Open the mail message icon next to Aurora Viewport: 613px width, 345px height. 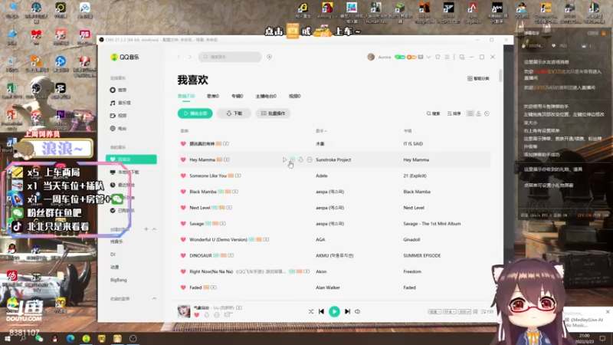pyautogui.click(x=421, y=57)
